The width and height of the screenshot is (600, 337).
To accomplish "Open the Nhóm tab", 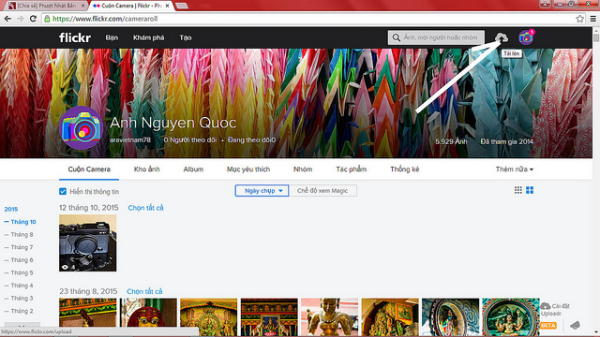I will coord(303,168).
